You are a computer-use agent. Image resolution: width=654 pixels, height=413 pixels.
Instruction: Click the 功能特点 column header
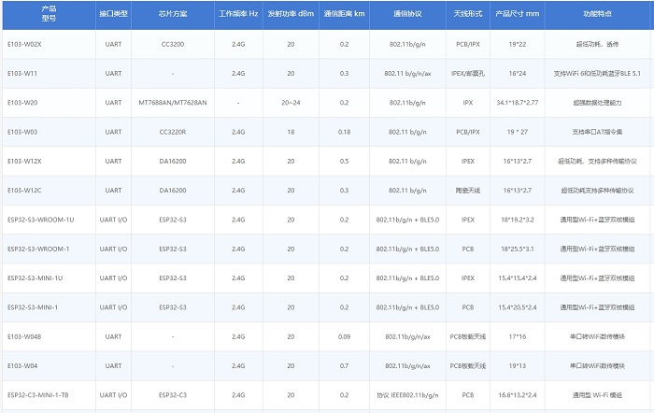point(597,14)
